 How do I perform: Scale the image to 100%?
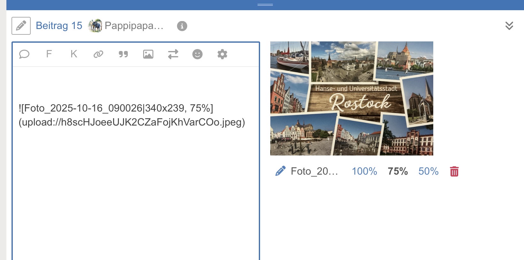(x=364, y=171)
